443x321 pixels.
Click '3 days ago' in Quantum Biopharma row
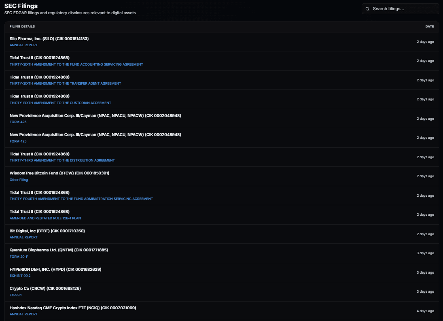coord(425,253)
